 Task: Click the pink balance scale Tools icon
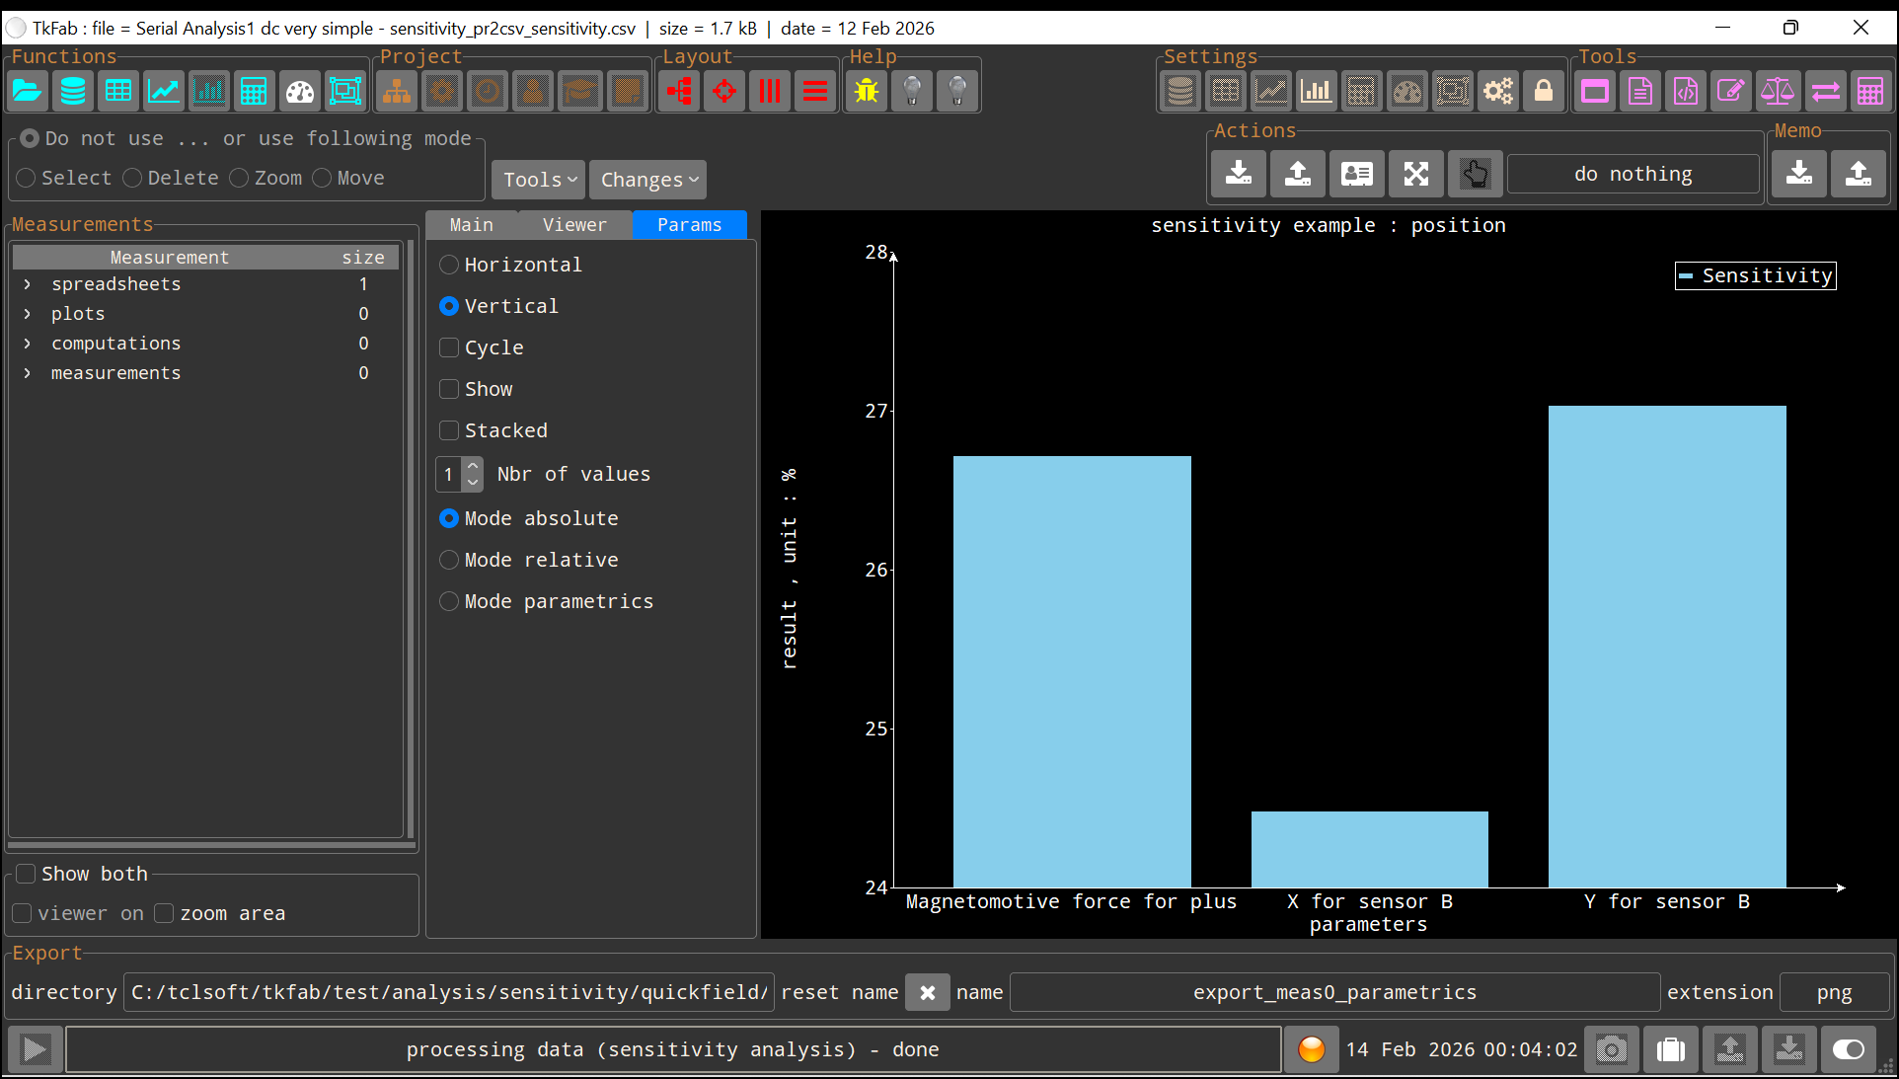tap(1777, 92)
